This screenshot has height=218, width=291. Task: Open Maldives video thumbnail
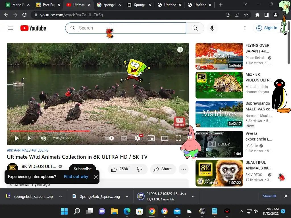coord(219,114)
